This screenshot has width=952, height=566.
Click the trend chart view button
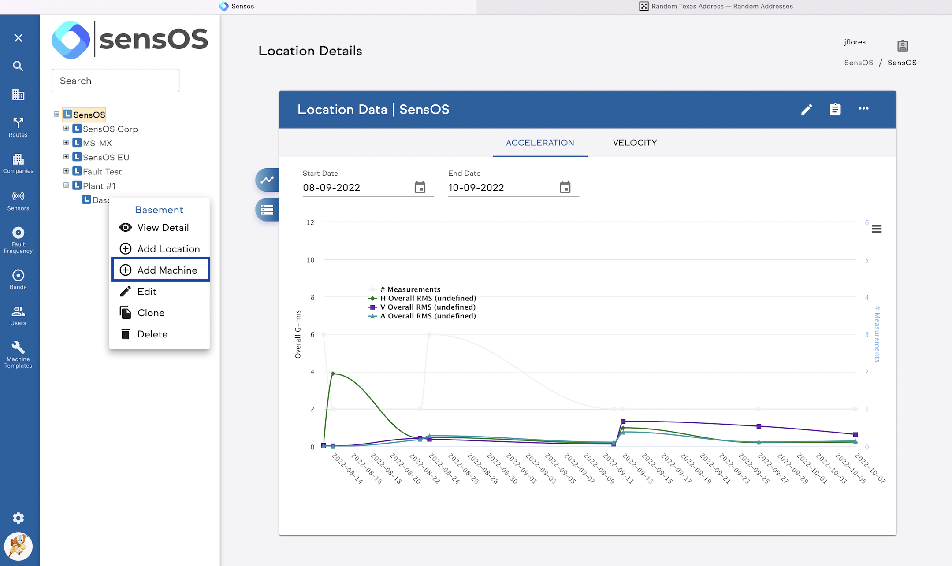267,180
